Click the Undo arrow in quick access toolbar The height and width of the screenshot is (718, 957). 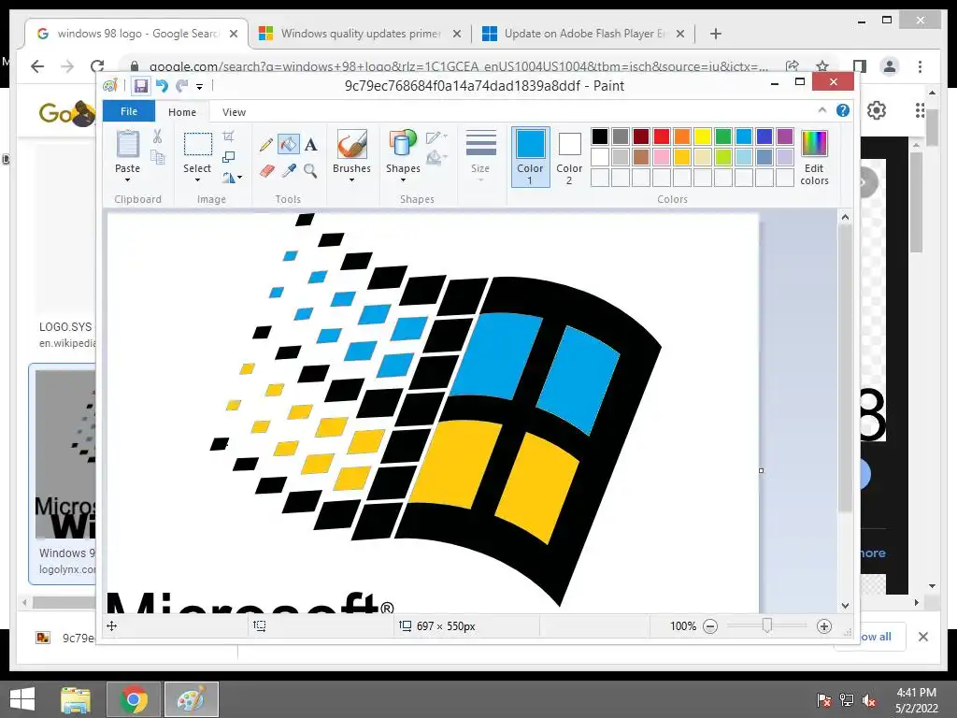tap(162, 85)
